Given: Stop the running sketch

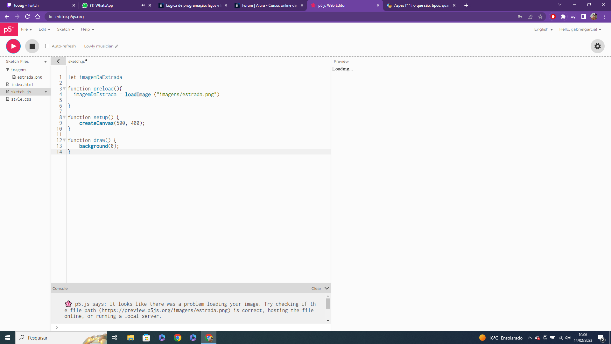Looking at the screenshot, I should [32, 46].
